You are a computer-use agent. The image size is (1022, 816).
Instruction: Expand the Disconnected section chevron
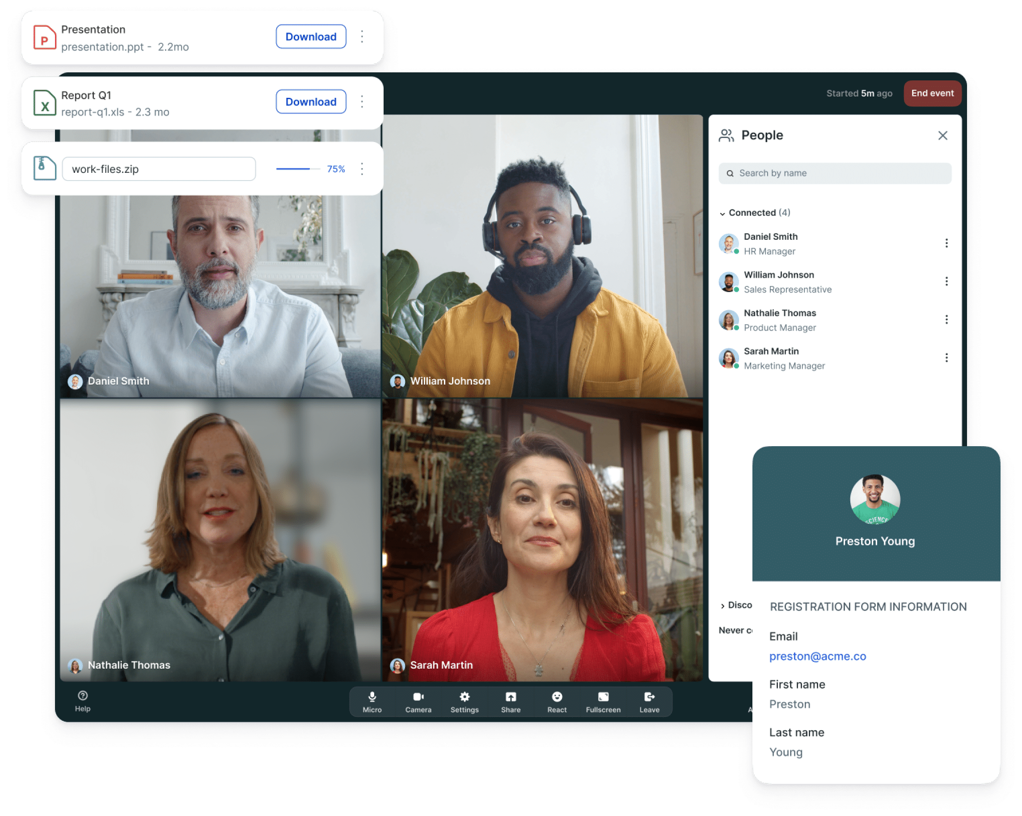pyautogui.click(x=722, y=606)
